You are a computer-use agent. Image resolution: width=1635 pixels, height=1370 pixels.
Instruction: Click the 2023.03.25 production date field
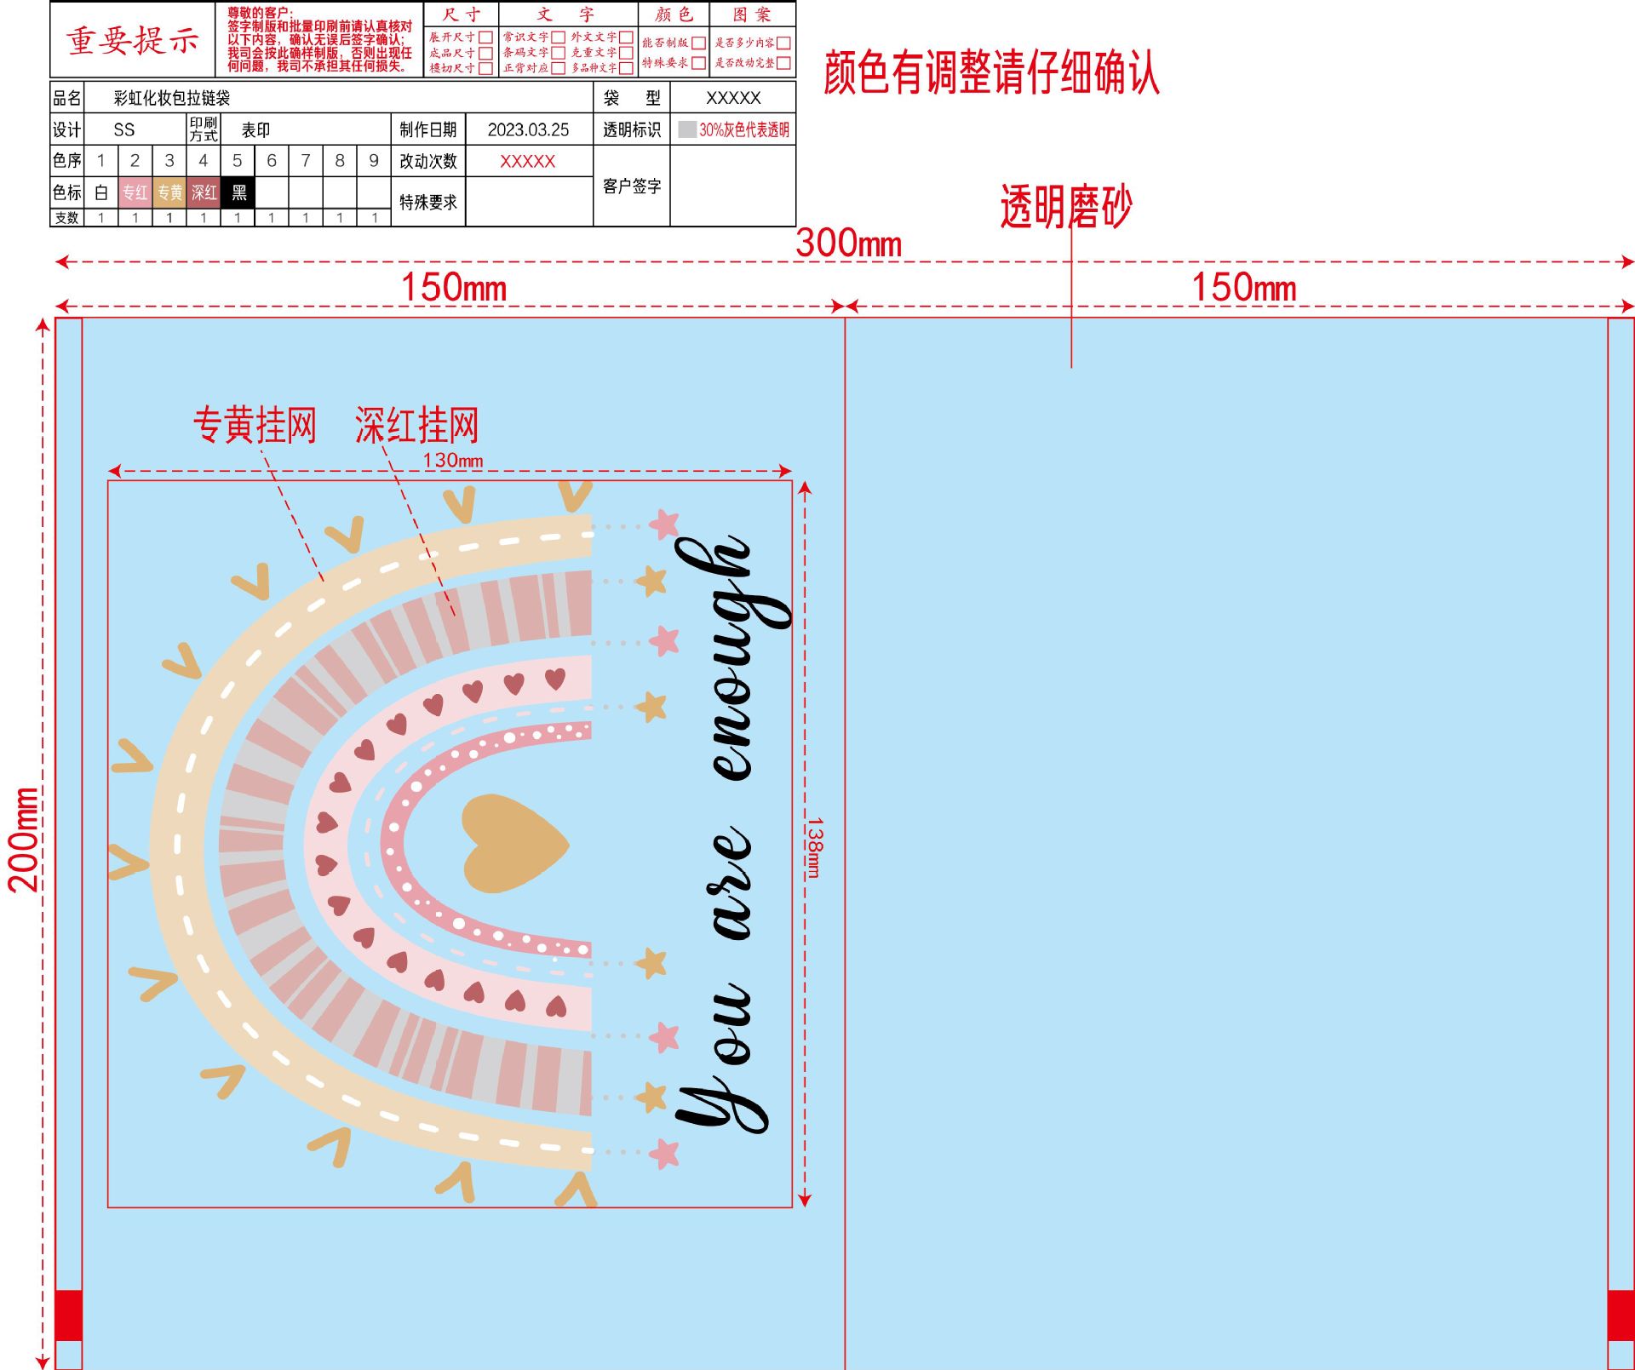(529, 129)
